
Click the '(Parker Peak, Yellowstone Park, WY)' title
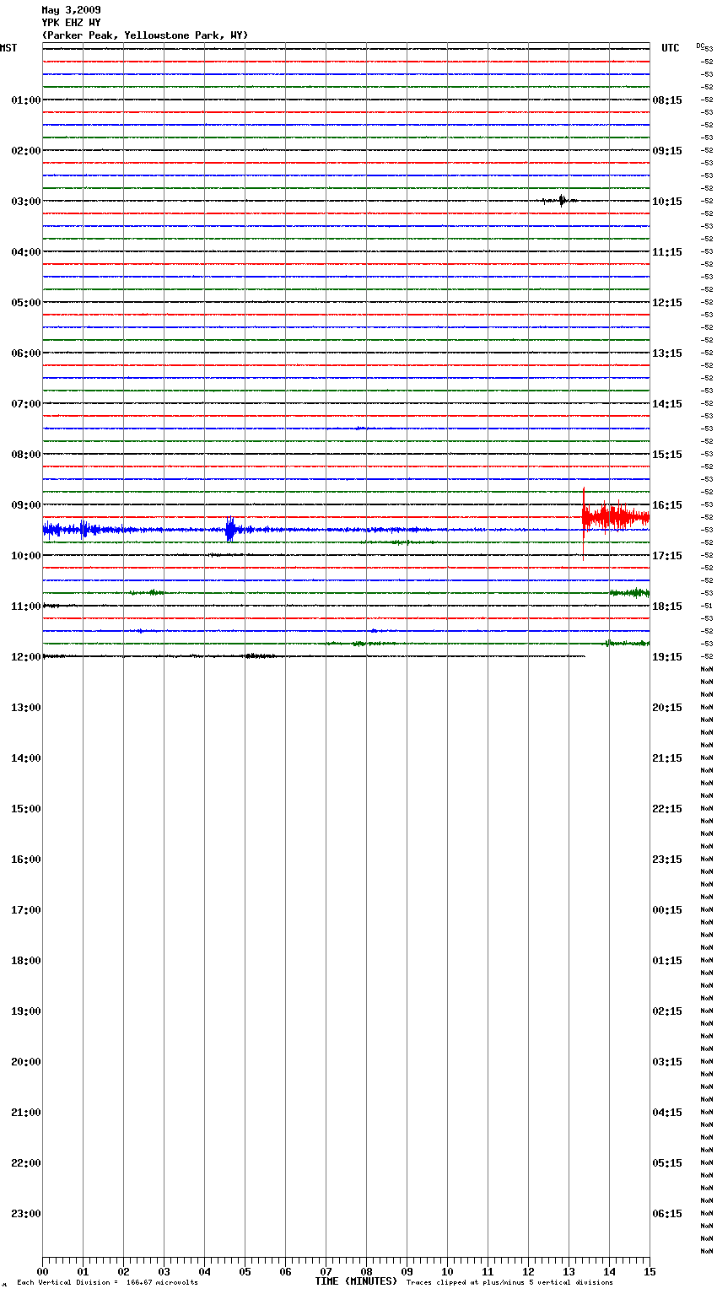tap(145, 35)
